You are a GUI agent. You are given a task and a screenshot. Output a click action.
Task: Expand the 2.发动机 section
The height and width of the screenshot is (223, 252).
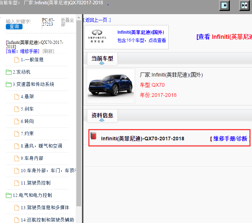point(21,72)
